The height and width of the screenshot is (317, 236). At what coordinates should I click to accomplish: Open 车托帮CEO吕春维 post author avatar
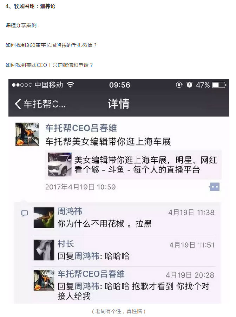(x=27, y=134)
